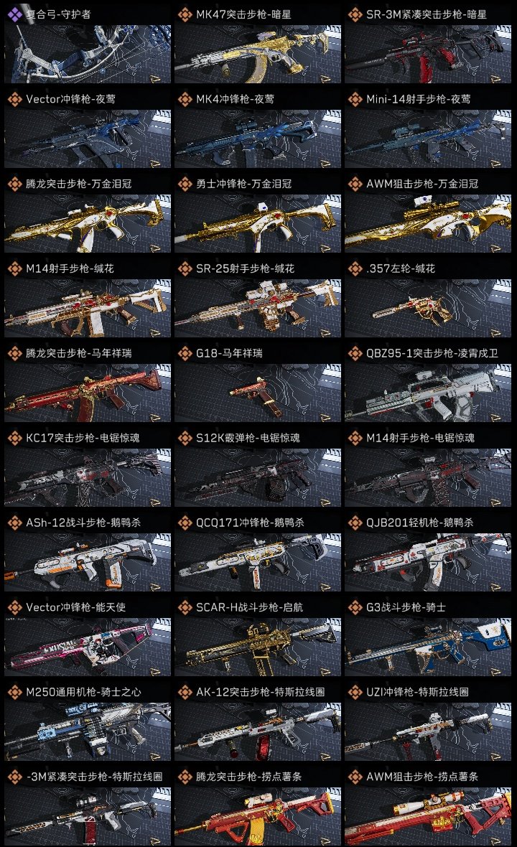Click the orange rarity icon beside MK47突击步枪-暗星
Screen dimensions: 517x847
(185, 14)
